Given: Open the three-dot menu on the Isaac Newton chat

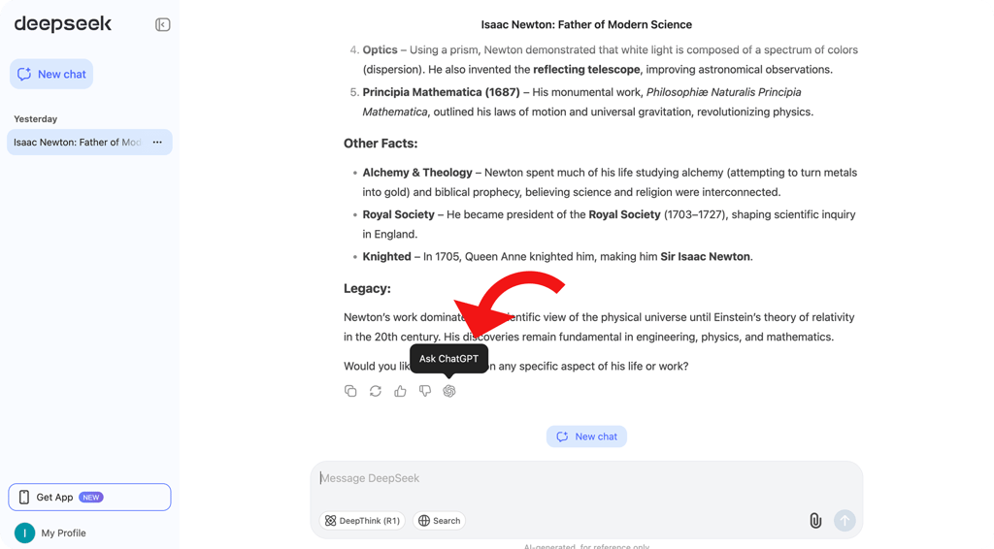Looking at the screenshot, I should pyautogui.click(x=157, y=143).
